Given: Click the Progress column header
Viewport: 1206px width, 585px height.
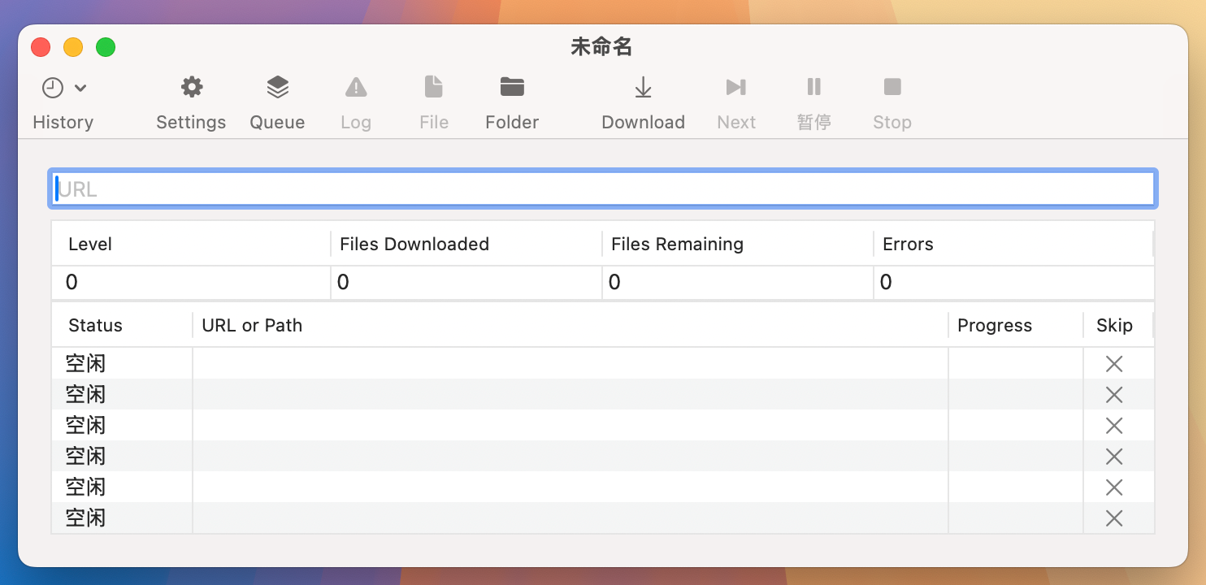Looking at the screenshot, I should [x=994, y=324].
